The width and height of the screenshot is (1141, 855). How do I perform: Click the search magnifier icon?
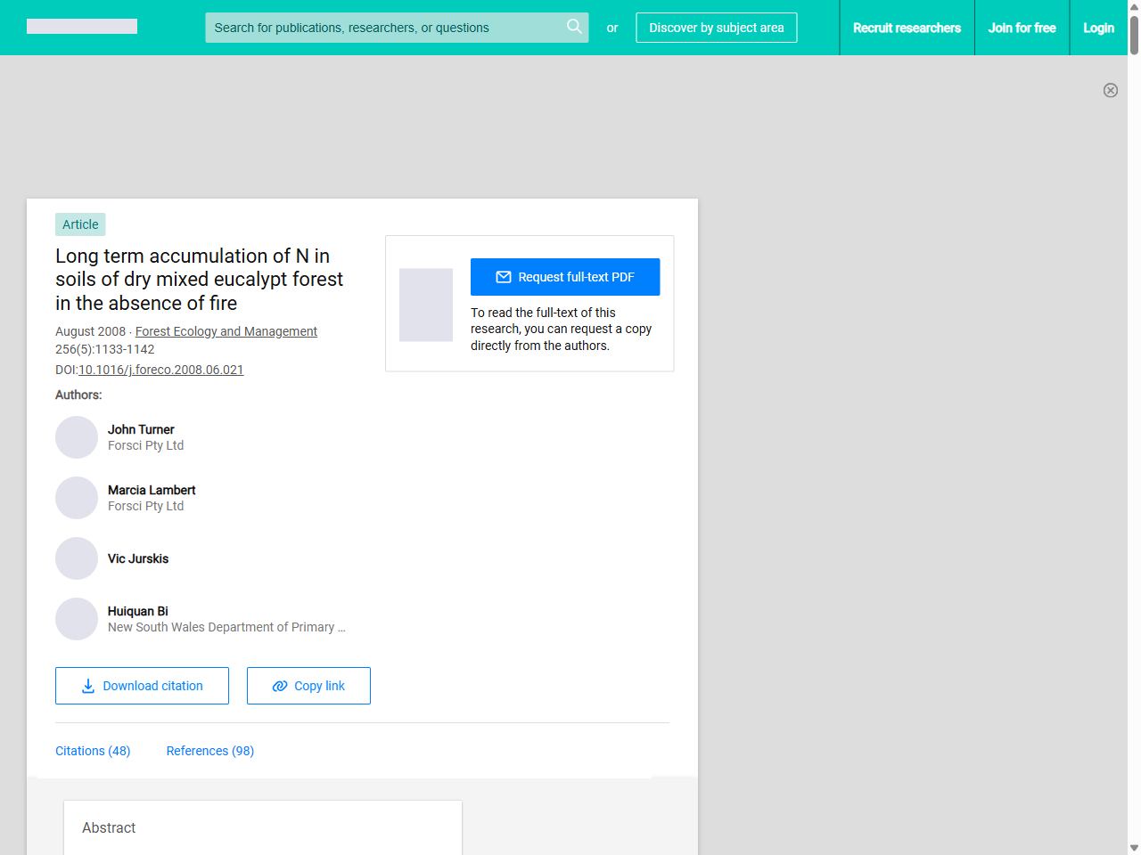tap(574, 27)
